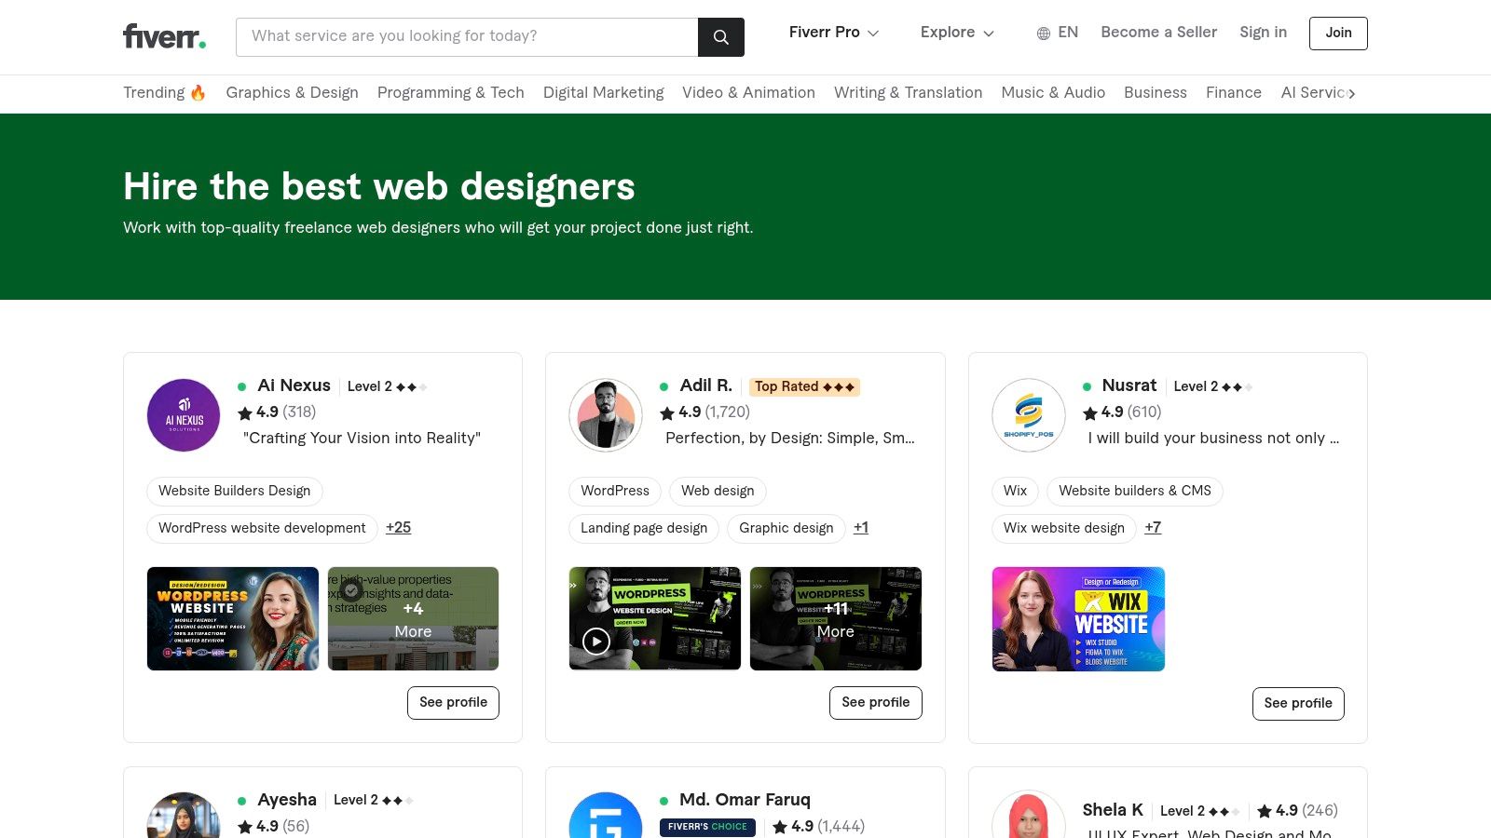Screen dimensions: 1491x838
Task: Open Trending category
Action: [x=164, y=92]
